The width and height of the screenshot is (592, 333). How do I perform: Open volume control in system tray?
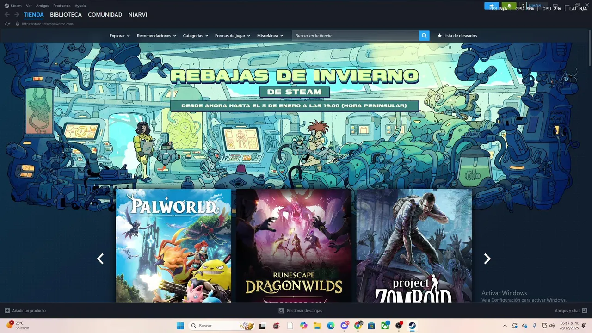tap(552, 326)
